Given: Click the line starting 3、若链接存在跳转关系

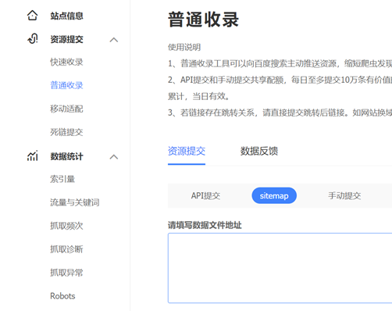Looking at the screenshot, I should [x=280, y=113].
